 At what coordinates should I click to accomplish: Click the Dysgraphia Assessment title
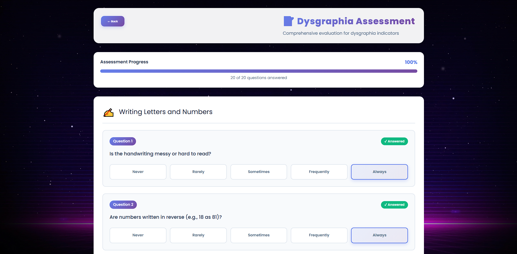click(x=356, y=21)
